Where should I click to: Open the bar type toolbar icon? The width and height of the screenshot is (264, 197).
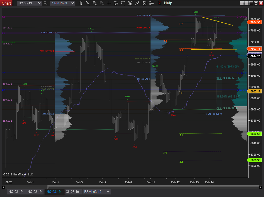coord(80,3)
